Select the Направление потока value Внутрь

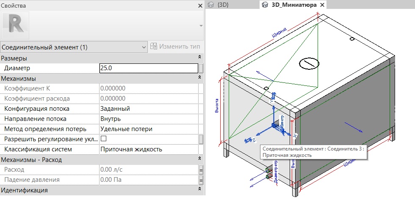[148, 119]
